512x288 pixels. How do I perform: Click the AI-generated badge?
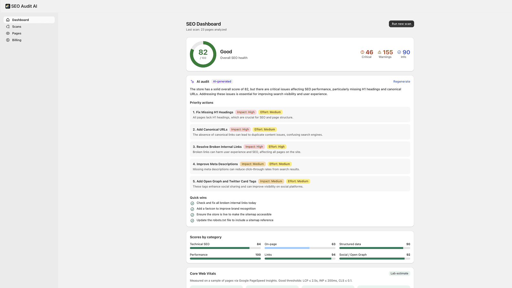click(222, 82)
